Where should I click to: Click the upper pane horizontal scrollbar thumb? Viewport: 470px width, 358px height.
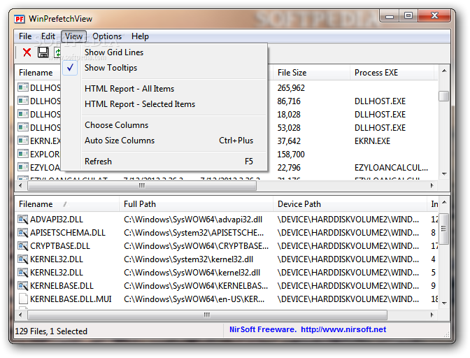point(142,186)
